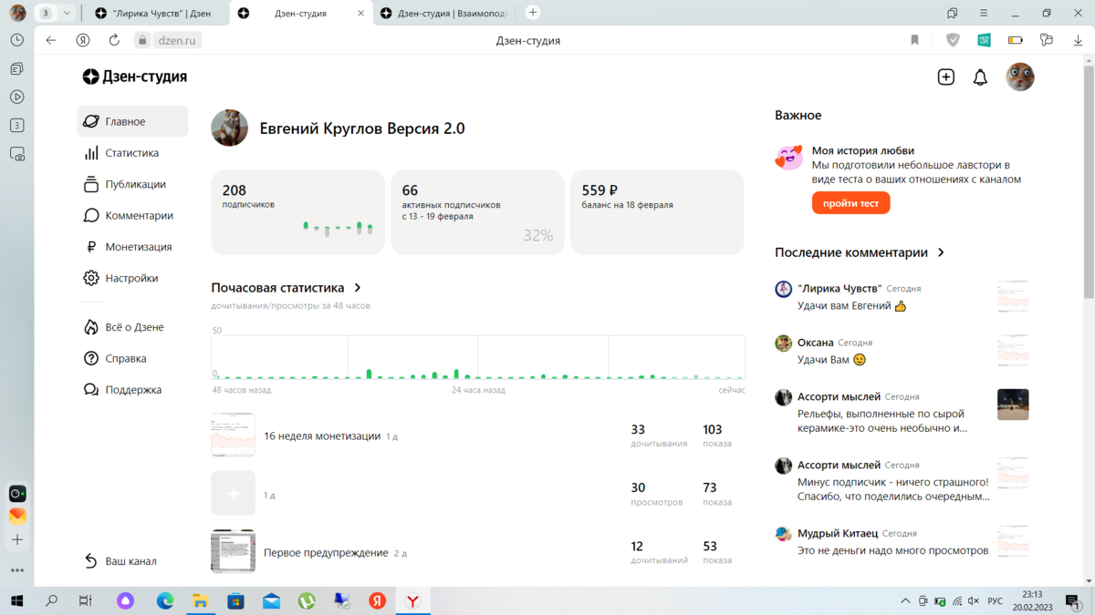Select Главное in the studio menu
The width and height of the screenshot is (1095, 615).
(x=132, y=121)
